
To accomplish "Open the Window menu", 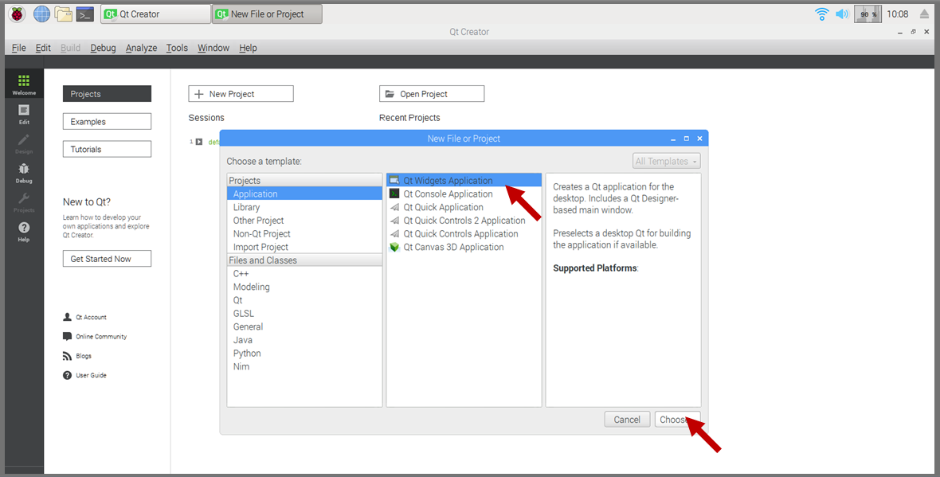I will click(213, 48).
